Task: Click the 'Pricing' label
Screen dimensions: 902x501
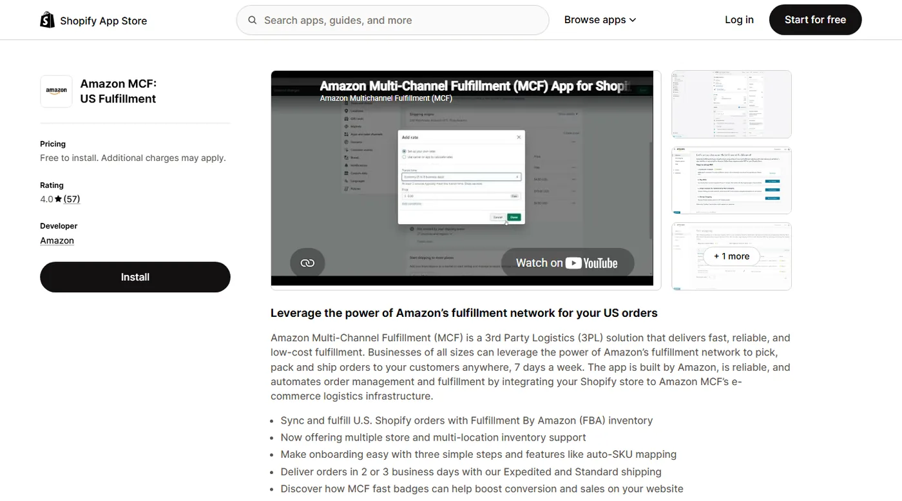Action: (x=53, y=144)
